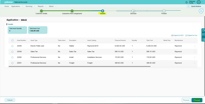Viewport: 205px width, 104px height.
Task: Open the list panel icon in right sidebar
Action: tap(203, 40)
